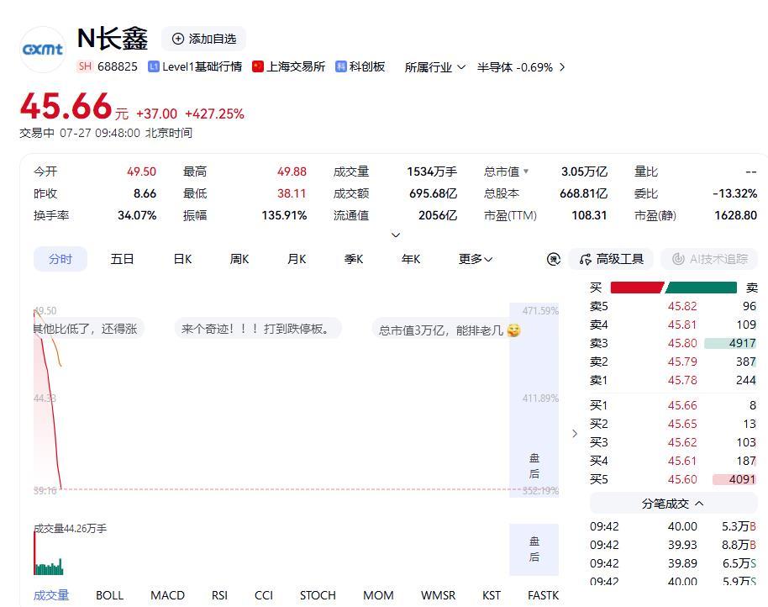Viewport: 768px width, 607px height.
Task: Select the STOCH indicator
Action: 318,595
